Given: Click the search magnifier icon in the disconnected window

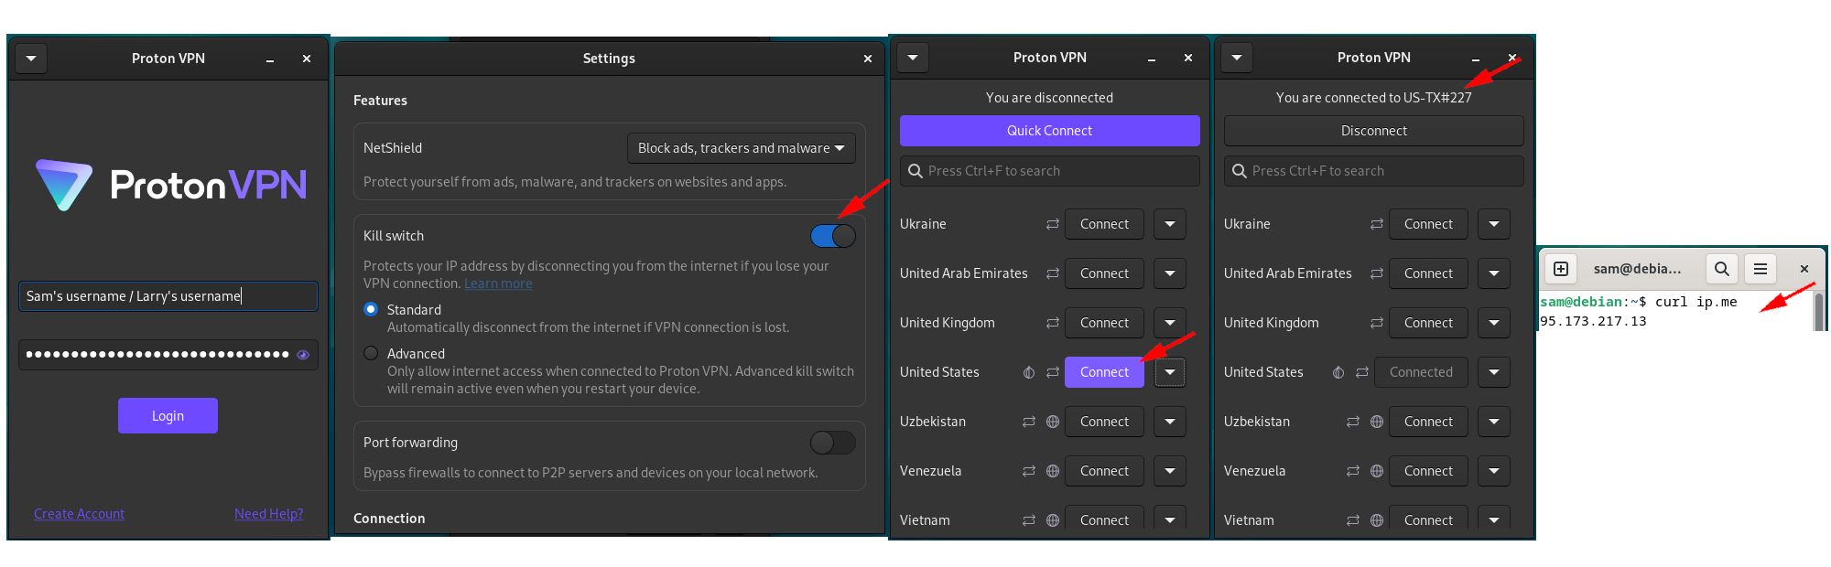Looking at the screenshot, I should 915,171.
